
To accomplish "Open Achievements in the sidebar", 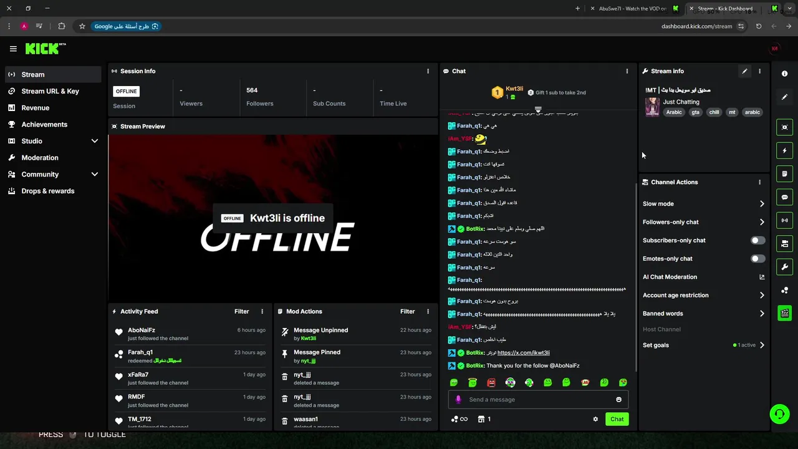I will point(53,124).
